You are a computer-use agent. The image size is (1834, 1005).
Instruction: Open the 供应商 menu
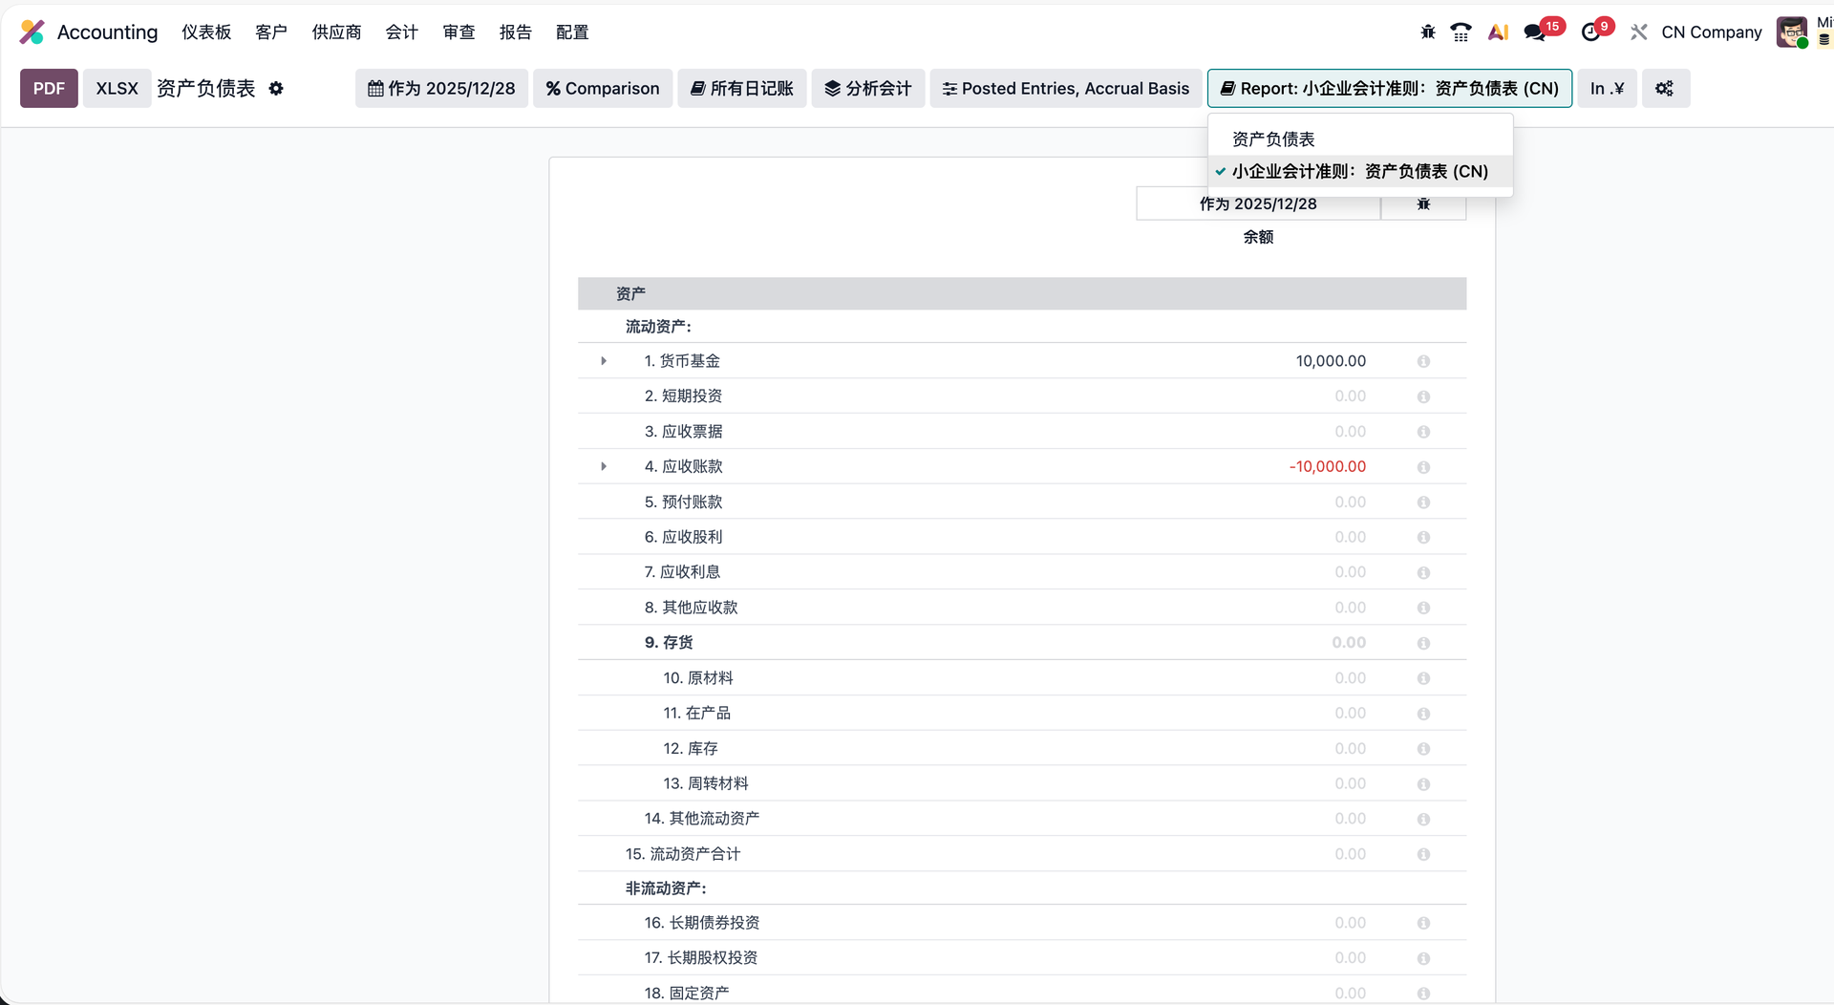click(x=336, y=32)
